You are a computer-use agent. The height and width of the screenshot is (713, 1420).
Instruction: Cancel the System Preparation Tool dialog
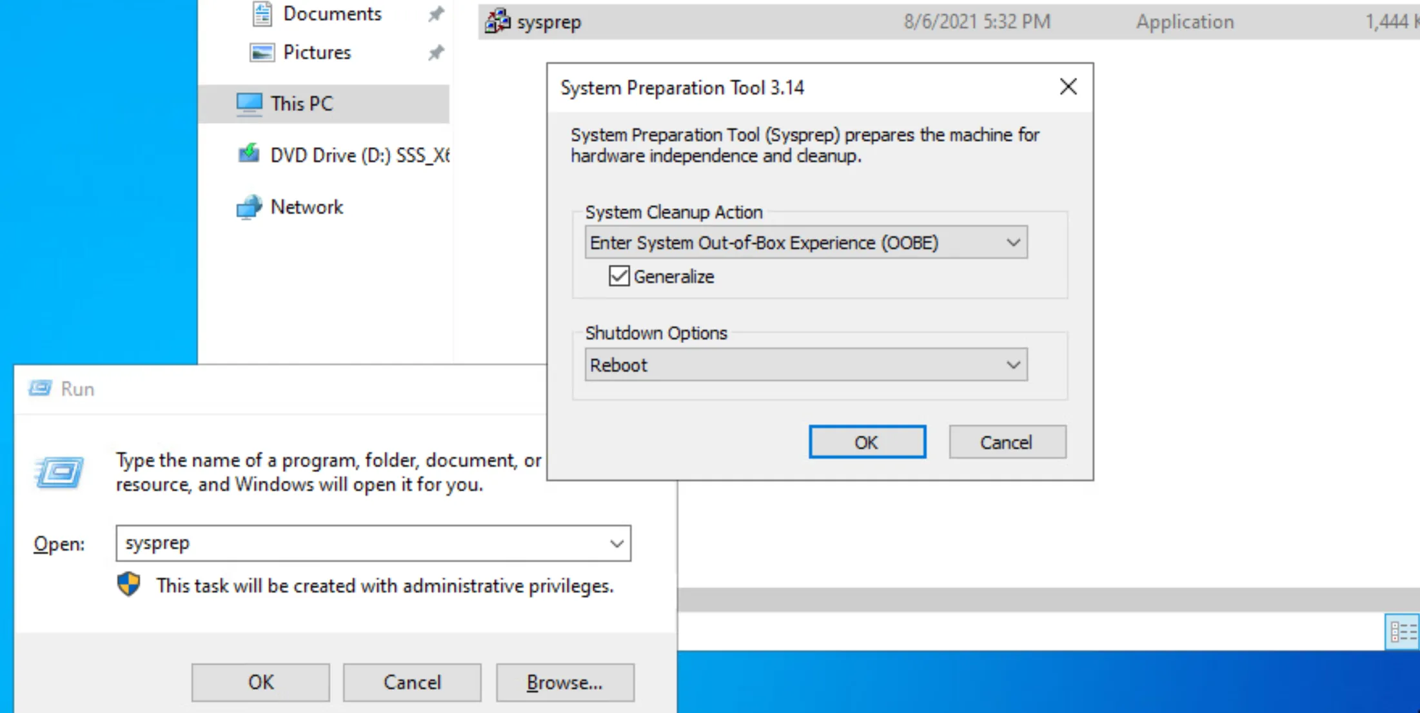1007,442
